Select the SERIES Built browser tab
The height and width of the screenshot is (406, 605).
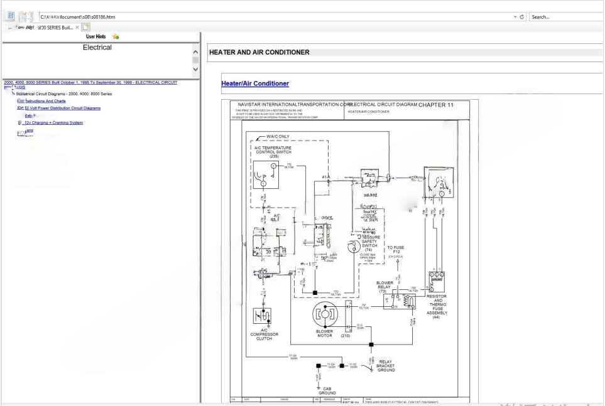coord(47,28)
